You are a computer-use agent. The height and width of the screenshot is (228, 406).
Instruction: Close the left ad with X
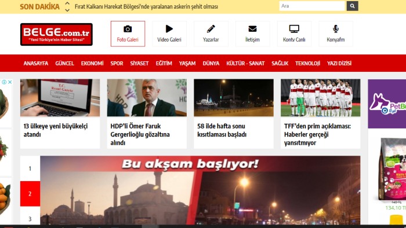[10, 82]
